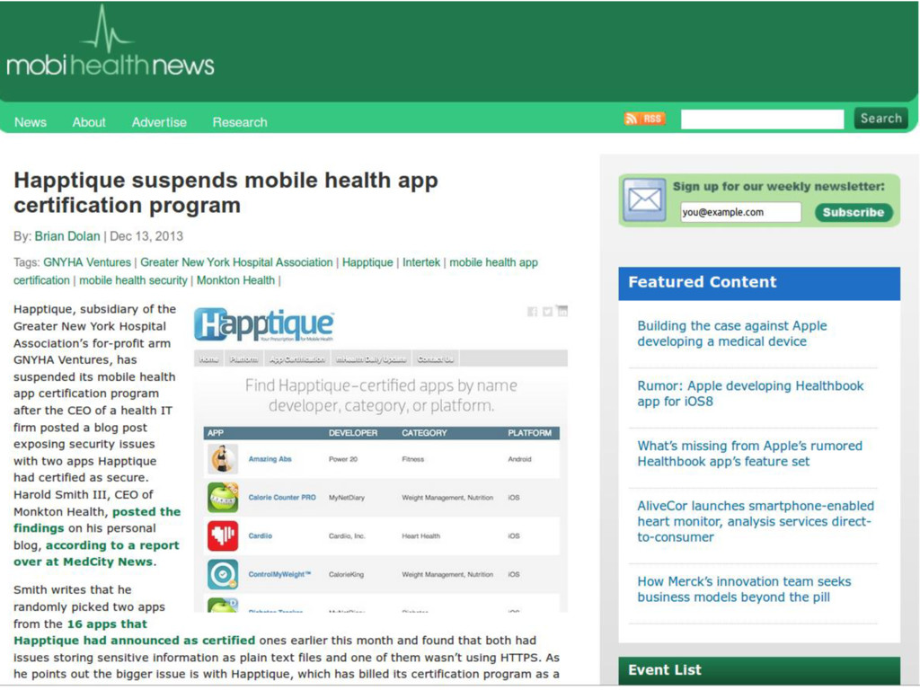The width and height of the screenshot is (920, 690).
Task: Click the 'Android' platform cell
Action: [x=520, y=459]
